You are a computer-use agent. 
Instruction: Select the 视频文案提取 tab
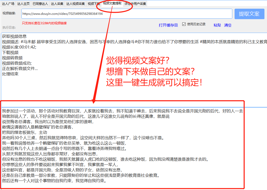112,4
